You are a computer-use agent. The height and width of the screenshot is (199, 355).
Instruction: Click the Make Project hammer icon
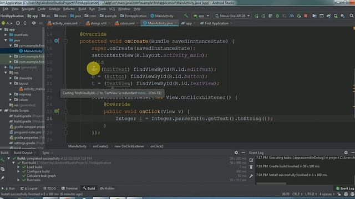[186, 16]
